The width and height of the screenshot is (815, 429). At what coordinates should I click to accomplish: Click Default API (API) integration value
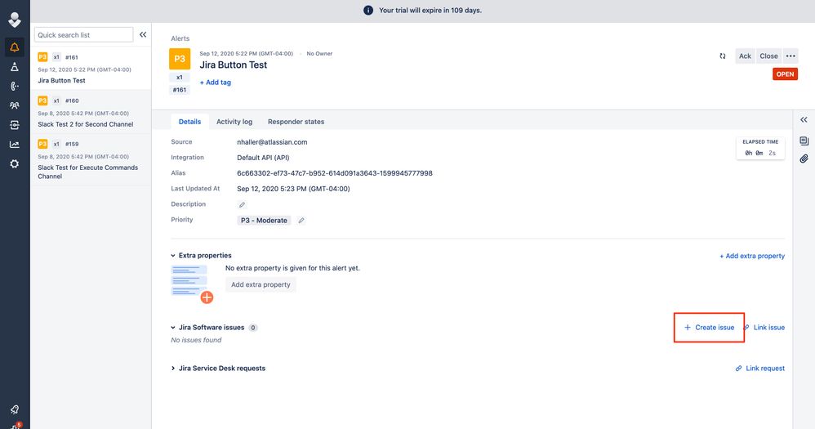263,158
